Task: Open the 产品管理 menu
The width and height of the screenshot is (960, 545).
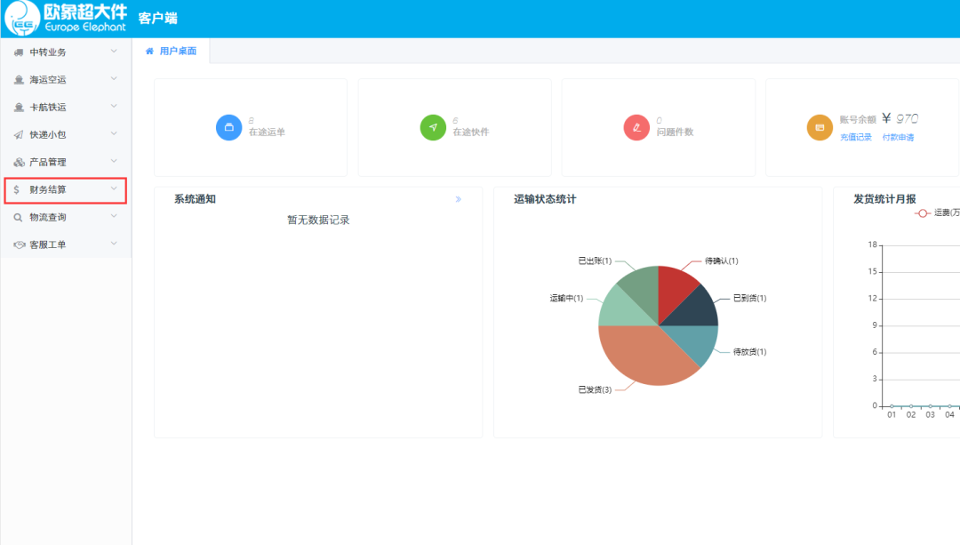Action: (66, 163)
